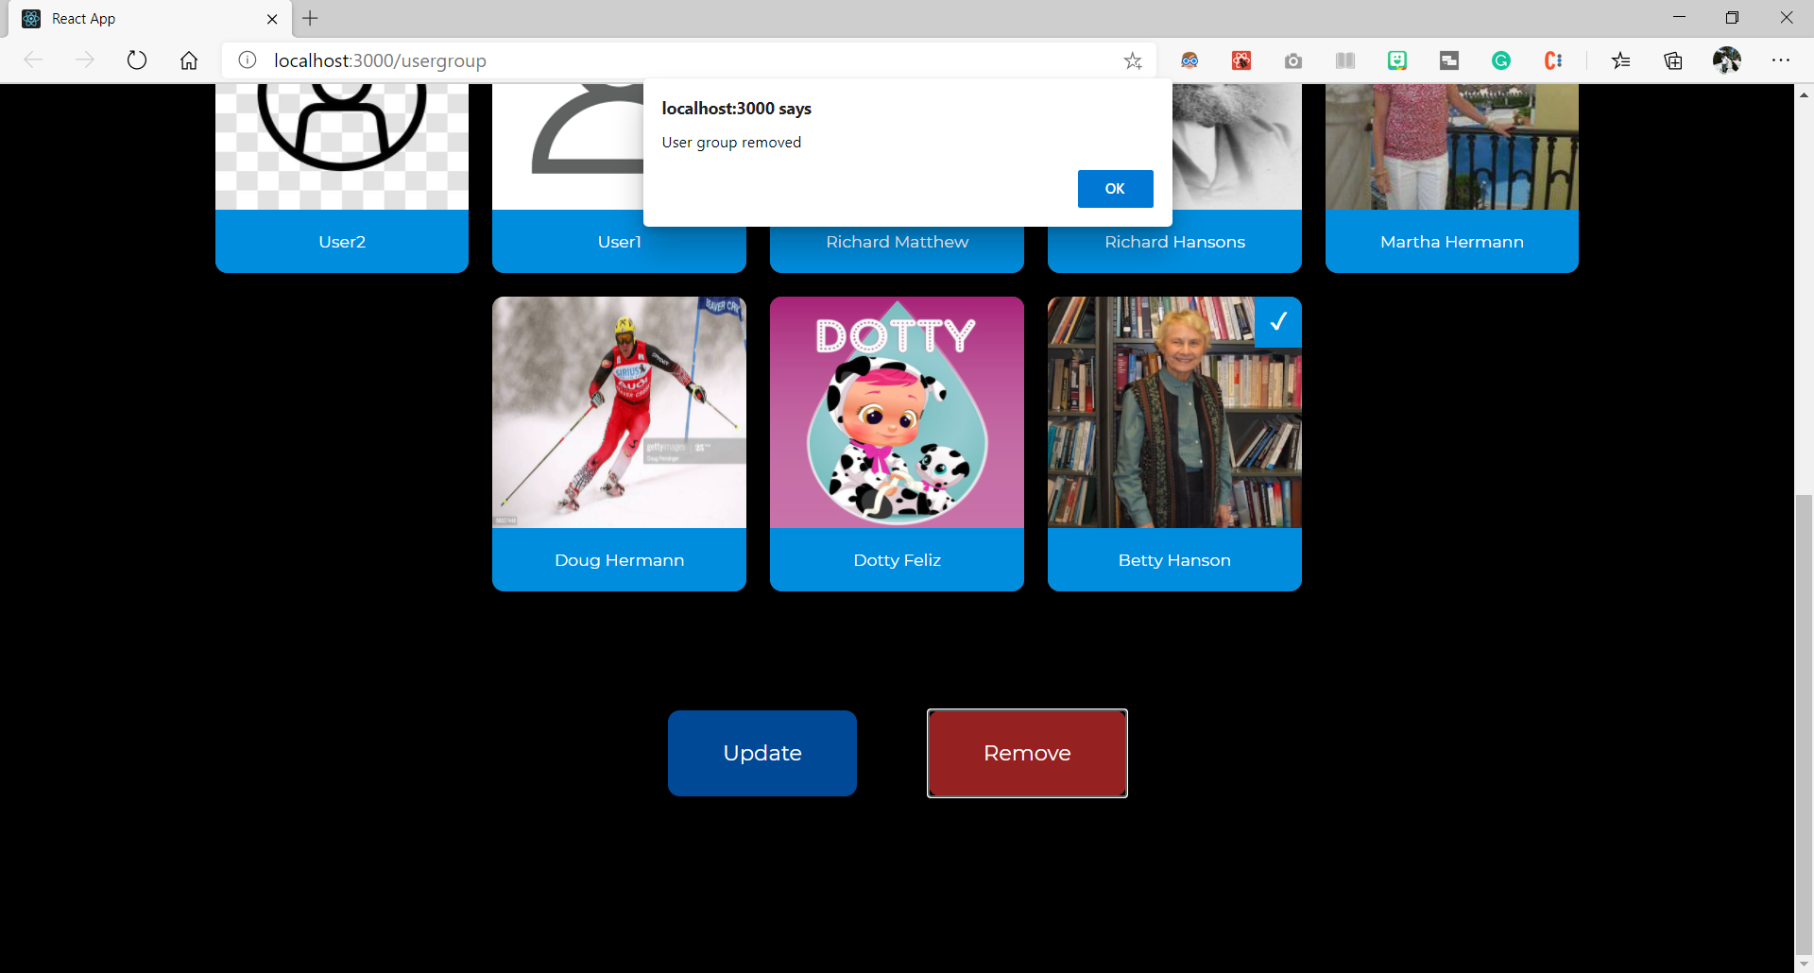Image resolution: width=1814 pixels, height=973 pixels.
Task: Click the Update button
Action: [x=762, y=753]
